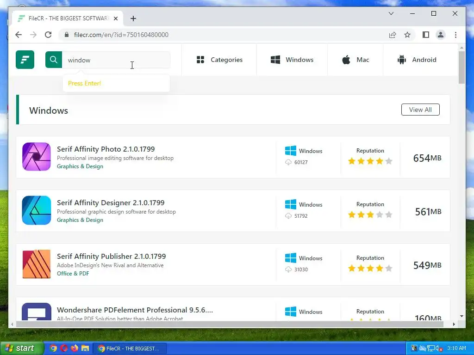This screenshot has width=474, height=355.
Task: Open the Windows menu in navigation
Action: [292, 60]
